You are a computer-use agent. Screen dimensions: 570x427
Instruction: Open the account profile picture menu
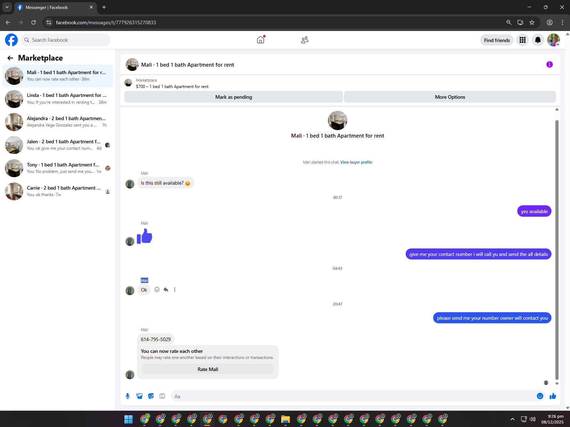[554, 40]
